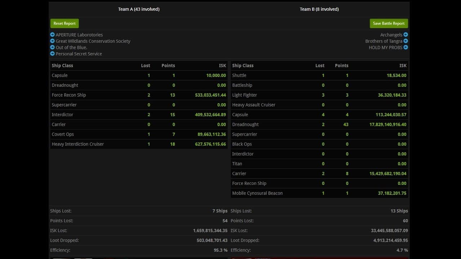461x259 pixels.
Task: Click ISK value 37,182,201.75
Action: click(x=392, y=193)
